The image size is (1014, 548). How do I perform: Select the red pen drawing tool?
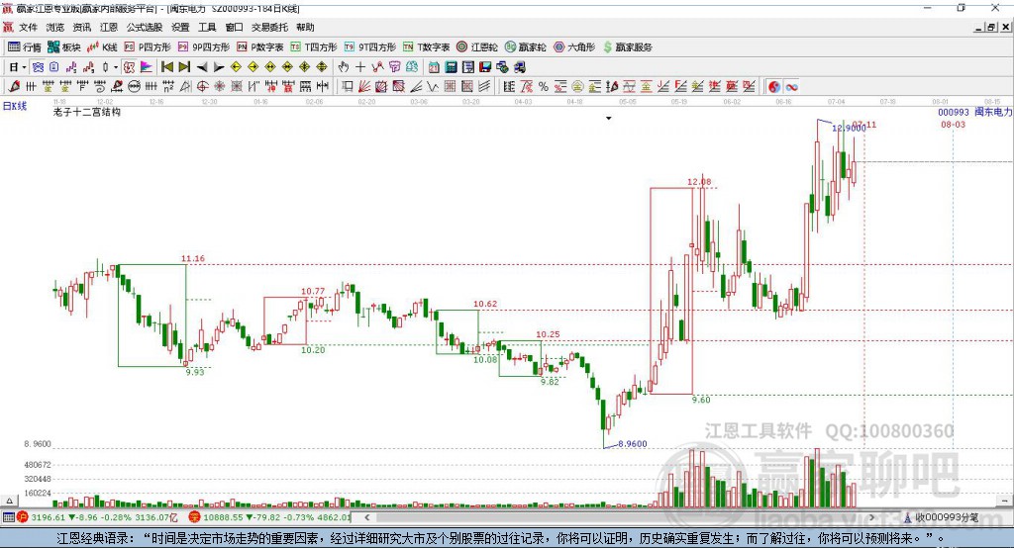coord(14,87)
